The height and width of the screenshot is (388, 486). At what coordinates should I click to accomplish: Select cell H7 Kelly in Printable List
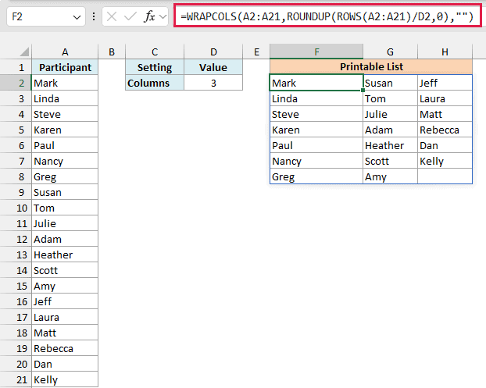445,161
